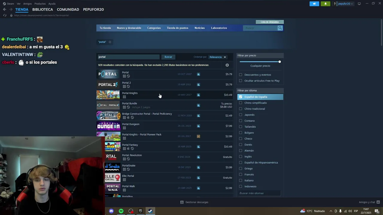This screenshot has height=215, width=383.
Task: Click the top-right store search box
Action: tap(261, 28)
